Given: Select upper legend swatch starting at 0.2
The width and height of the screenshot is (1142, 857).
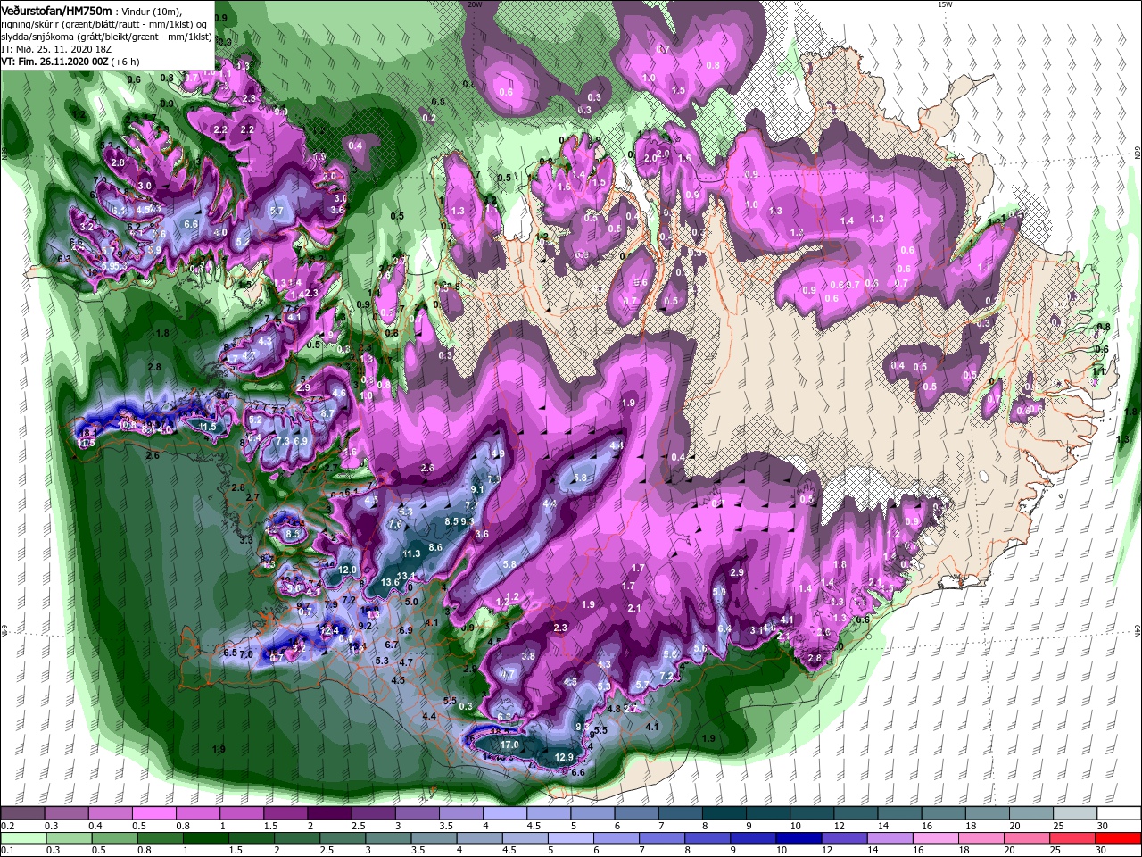Looking at the screenshot, I should tap(22, 813).
